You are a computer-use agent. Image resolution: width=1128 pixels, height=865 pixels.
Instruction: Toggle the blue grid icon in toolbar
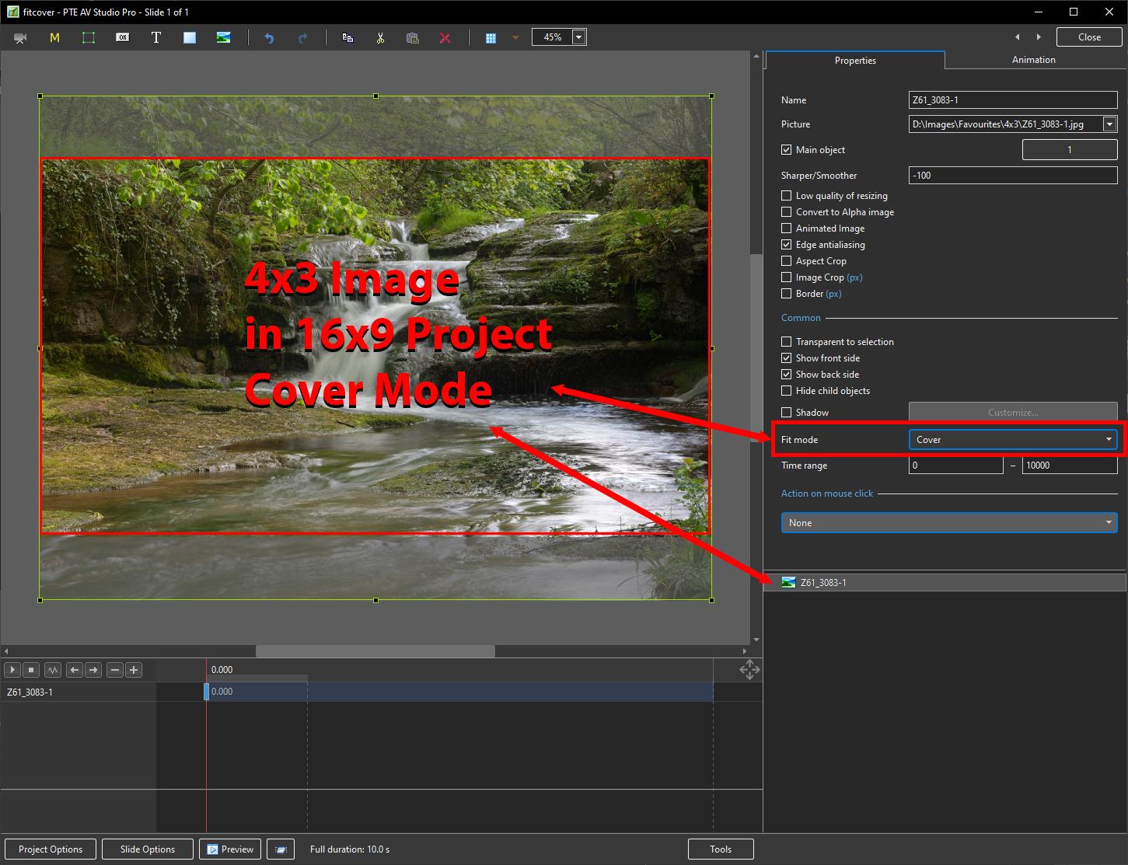(491, 37)
